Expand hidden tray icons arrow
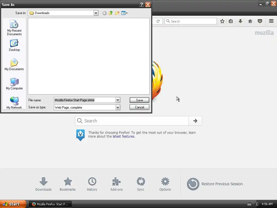Screen dimensions: 277x208 point(257,204)
